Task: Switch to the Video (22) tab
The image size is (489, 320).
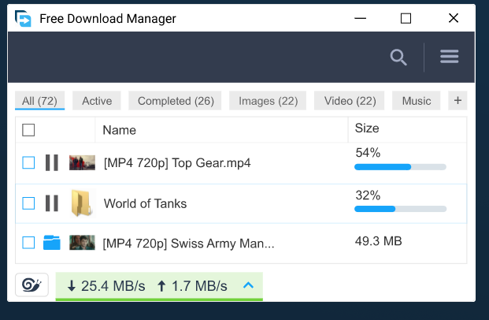Action: point(350,101)
